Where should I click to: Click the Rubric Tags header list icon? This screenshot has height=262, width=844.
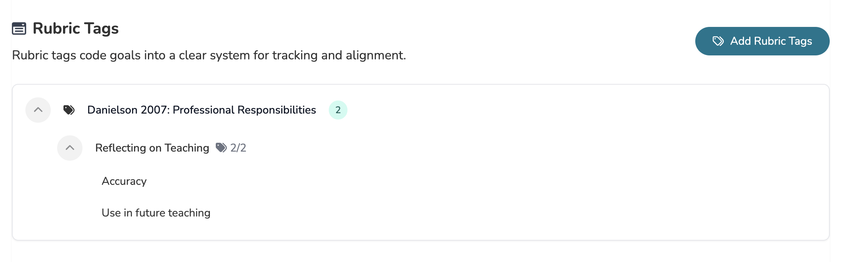pyautogui.click(x=19, y=28)
